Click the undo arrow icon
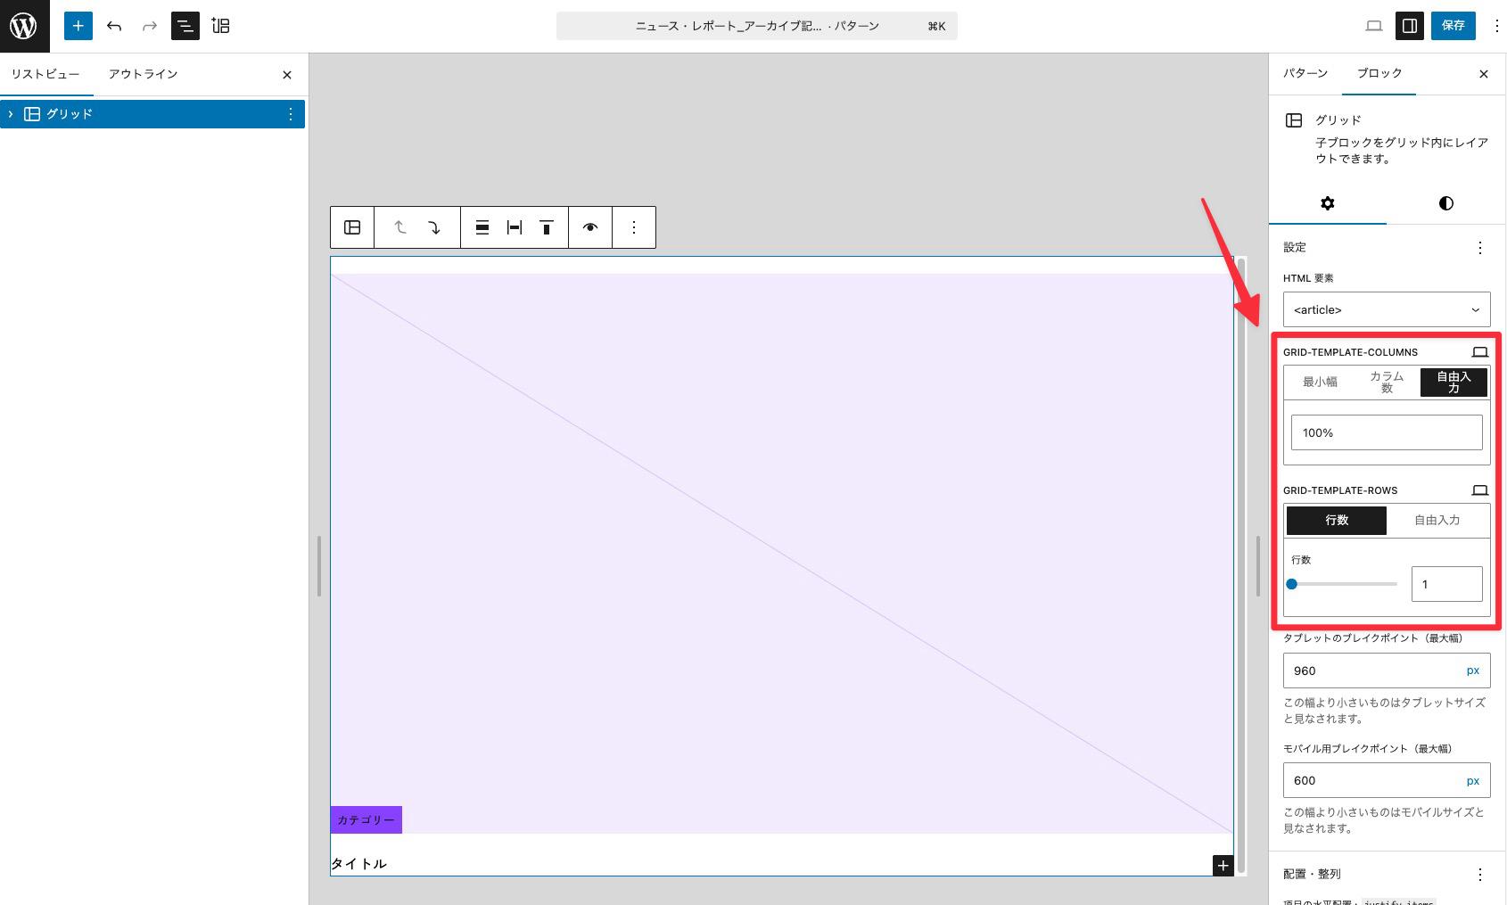 [x=114, y=26]
